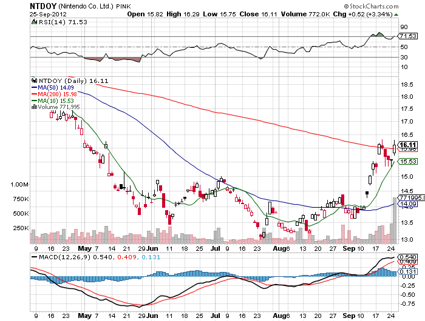This screenshot has height=321, width=425.
Task: Click the Jul label on price axis
Action: [x=215, y=248]
